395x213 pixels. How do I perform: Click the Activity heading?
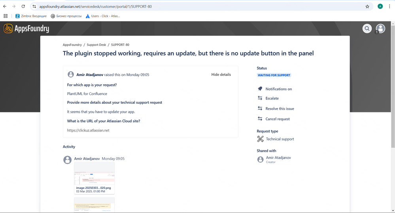pyautogui.click(x=69, y=146)
